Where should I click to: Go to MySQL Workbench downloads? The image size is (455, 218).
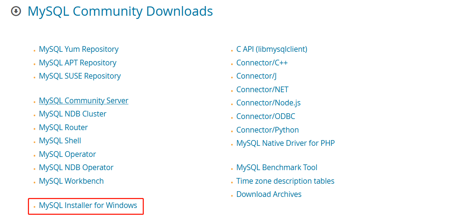point(71,181)
